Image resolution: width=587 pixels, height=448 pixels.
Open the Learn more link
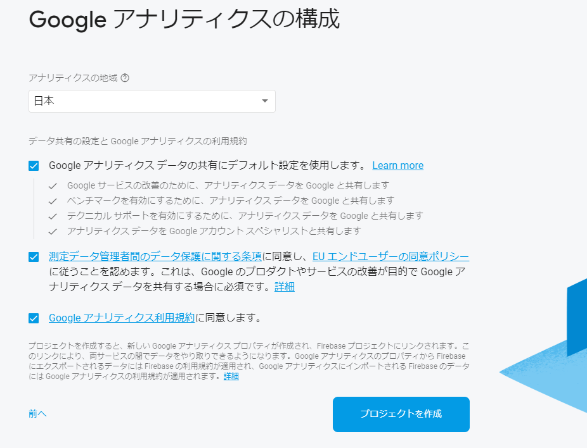click(397, 166)
